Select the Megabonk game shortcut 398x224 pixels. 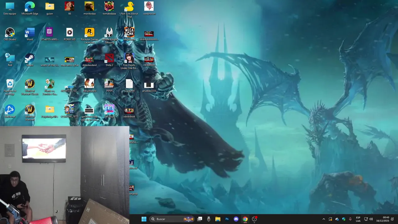coord(129,34)
